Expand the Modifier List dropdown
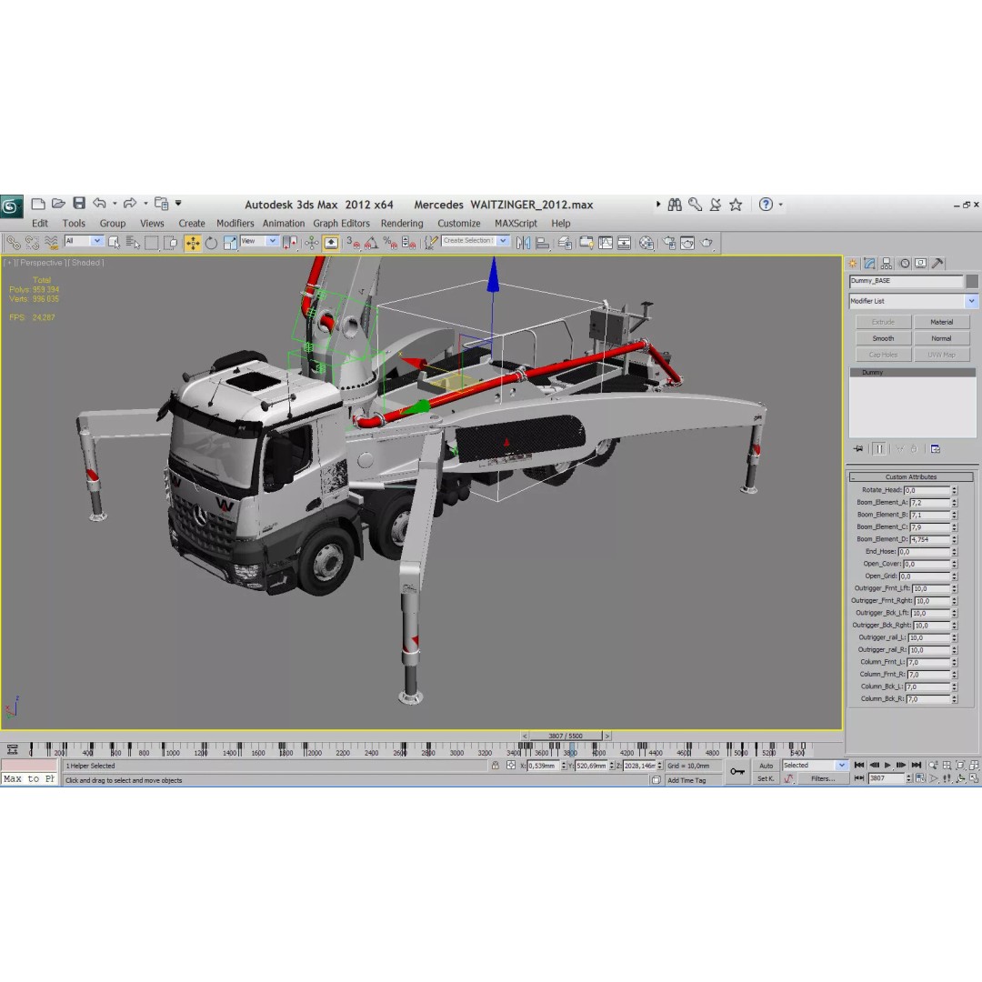The height and width of the screenshot is (982, 982). tap(971, 301)
